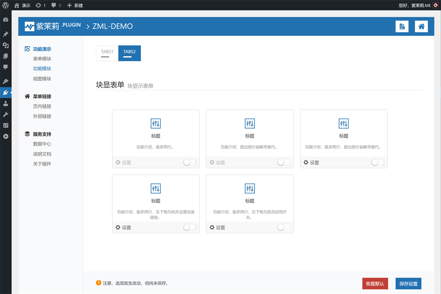Click the blue 保存设置 button
441x294 pixels.
tap(408, 283)
